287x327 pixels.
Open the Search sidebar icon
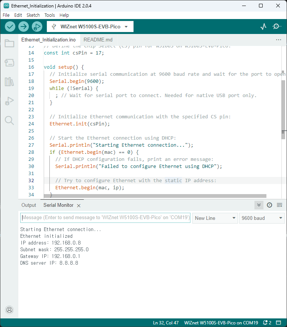coord(9,120)
